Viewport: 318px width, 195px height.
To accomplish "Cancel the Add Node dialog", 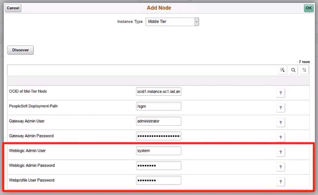I will pyautogui.click(x=13, y=8).
